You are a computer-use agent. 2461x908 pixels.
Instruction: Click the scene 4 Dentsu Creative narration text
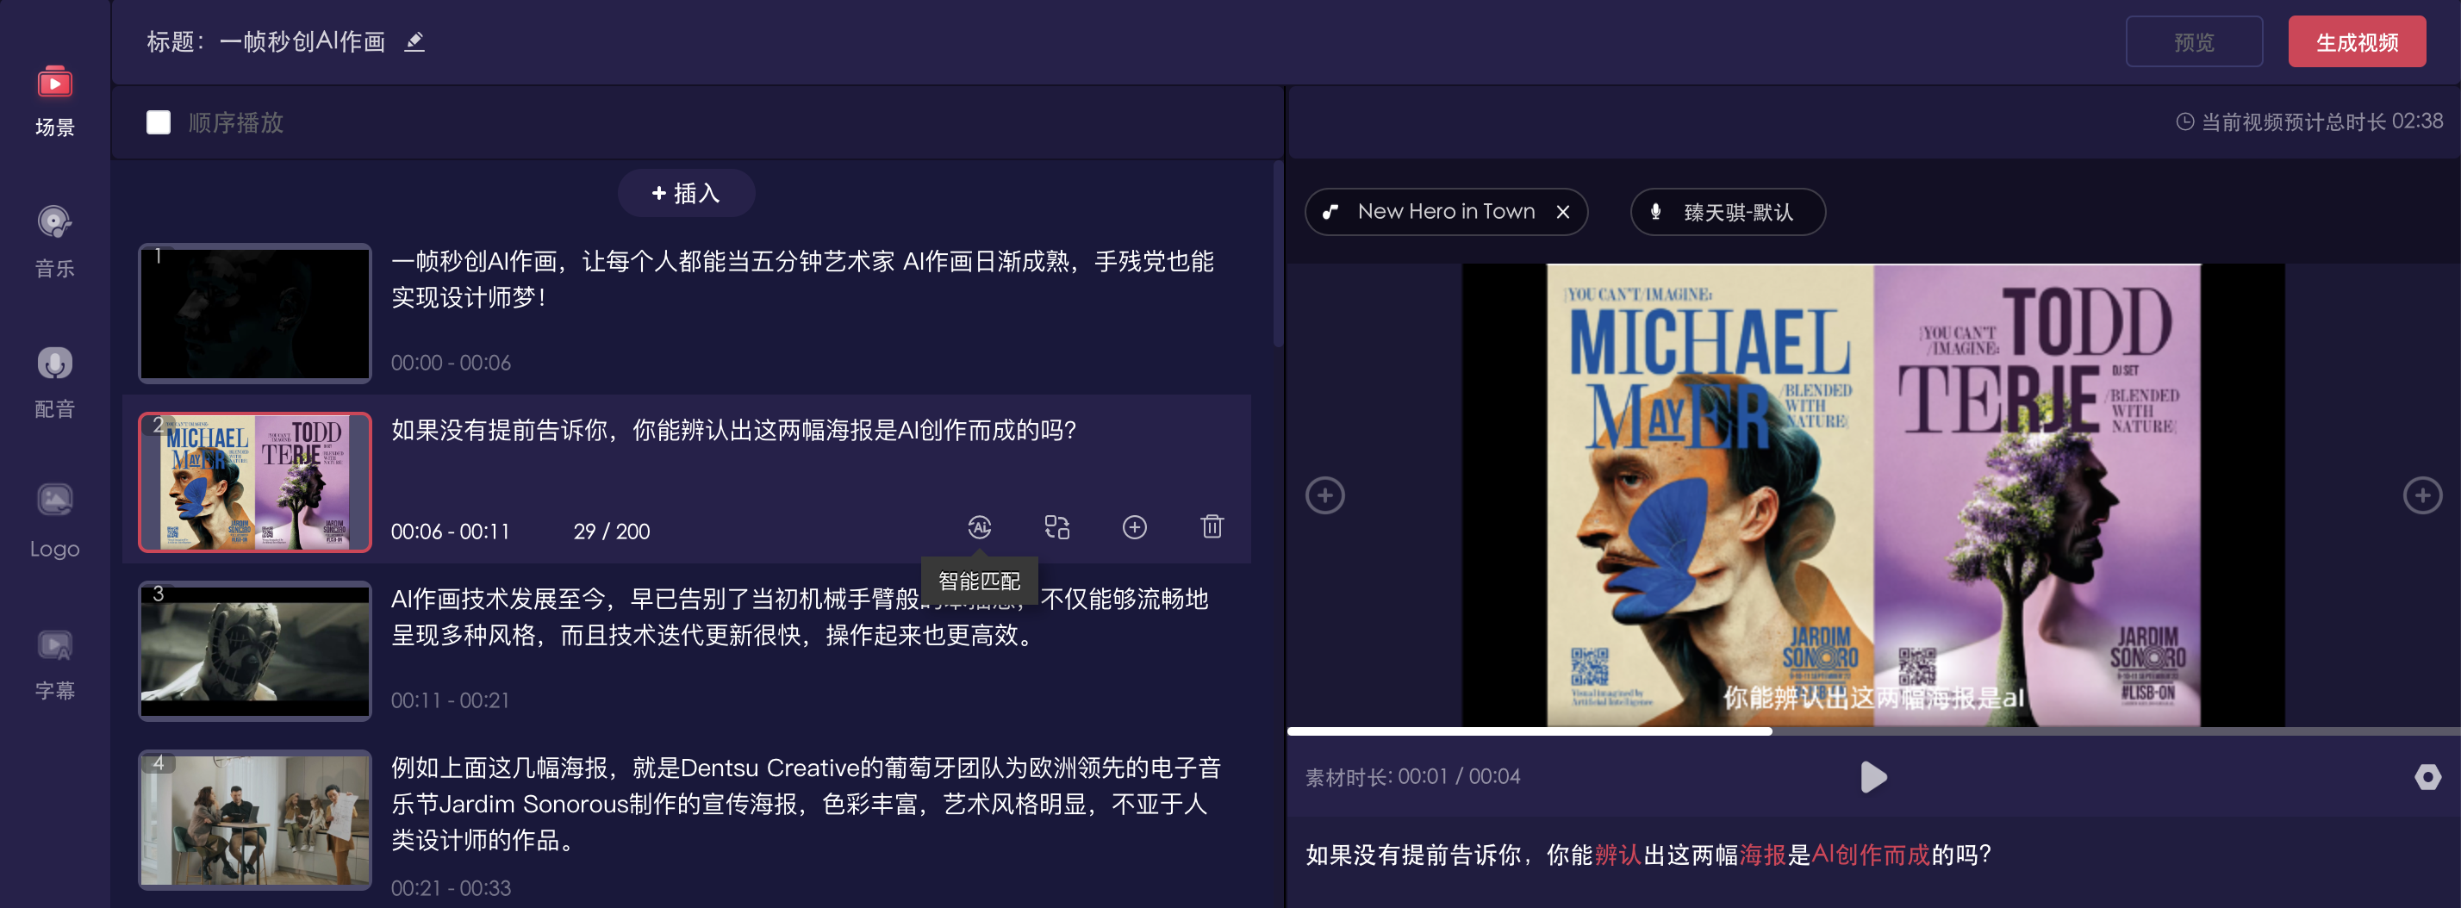(806, 804)
